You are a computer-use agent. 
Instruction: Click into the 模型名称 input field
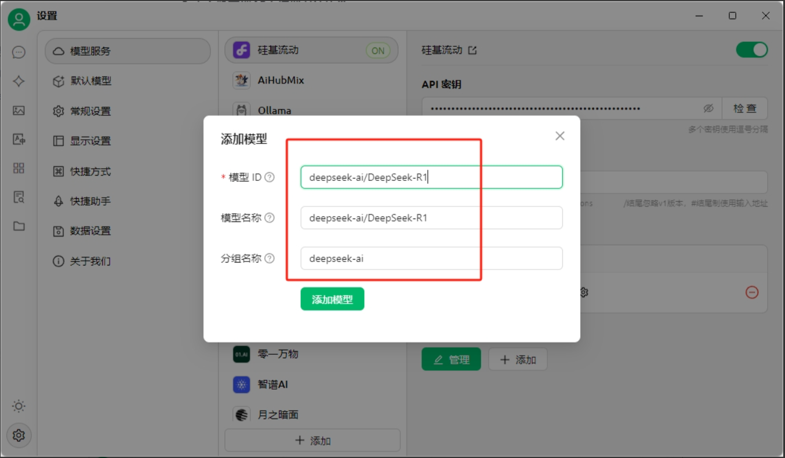431,218
